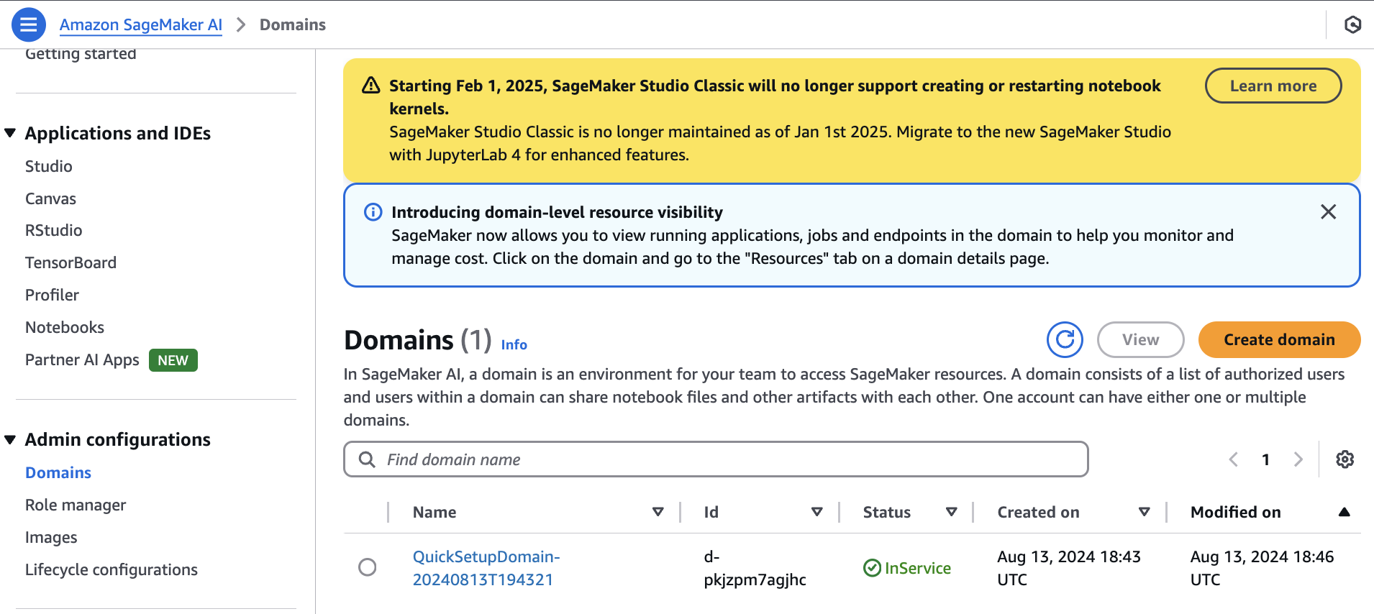
Task: Open RStudio in sidebar
Action: (x=54, y=230)
